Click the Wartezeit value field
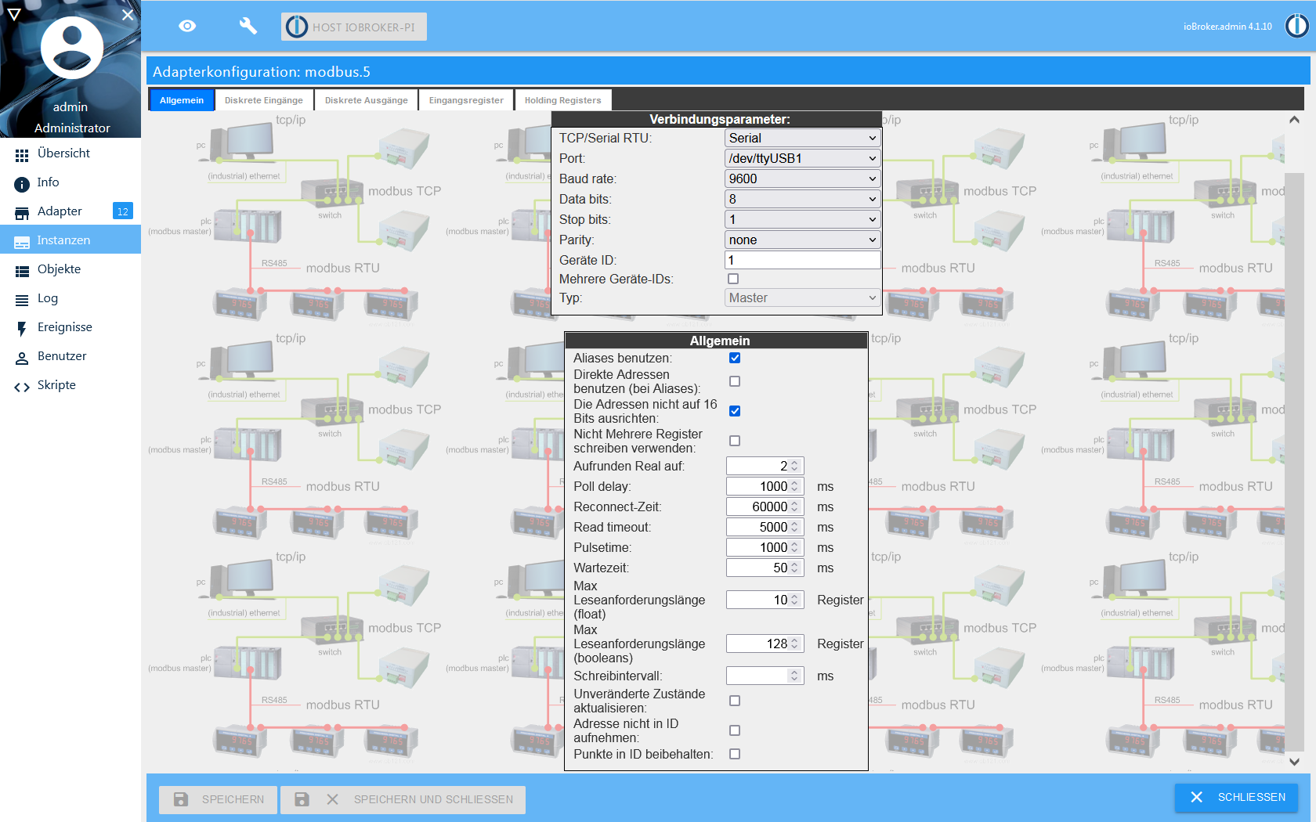The width and height of the screenshot is (1316, 822). [x=765, y=568]
